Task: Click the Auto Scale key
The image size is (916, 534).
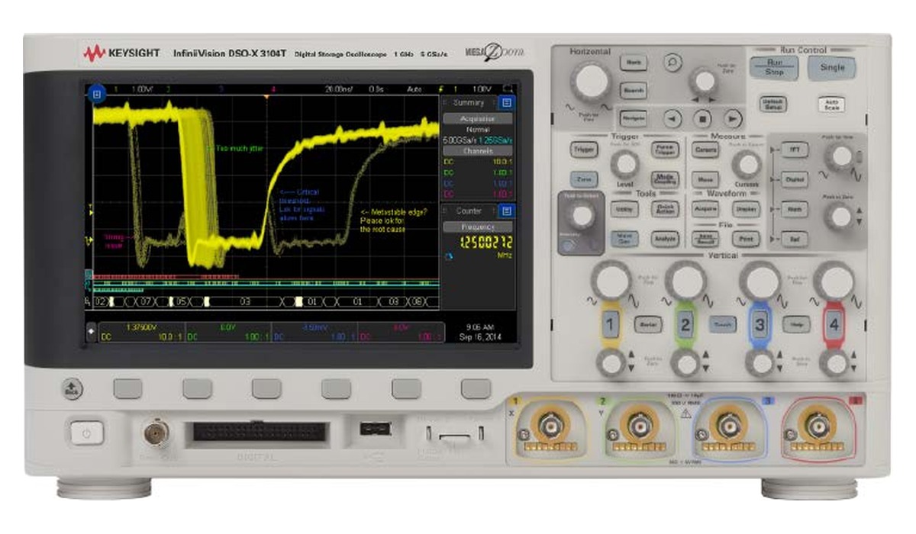Action: (x=831, y=105)
